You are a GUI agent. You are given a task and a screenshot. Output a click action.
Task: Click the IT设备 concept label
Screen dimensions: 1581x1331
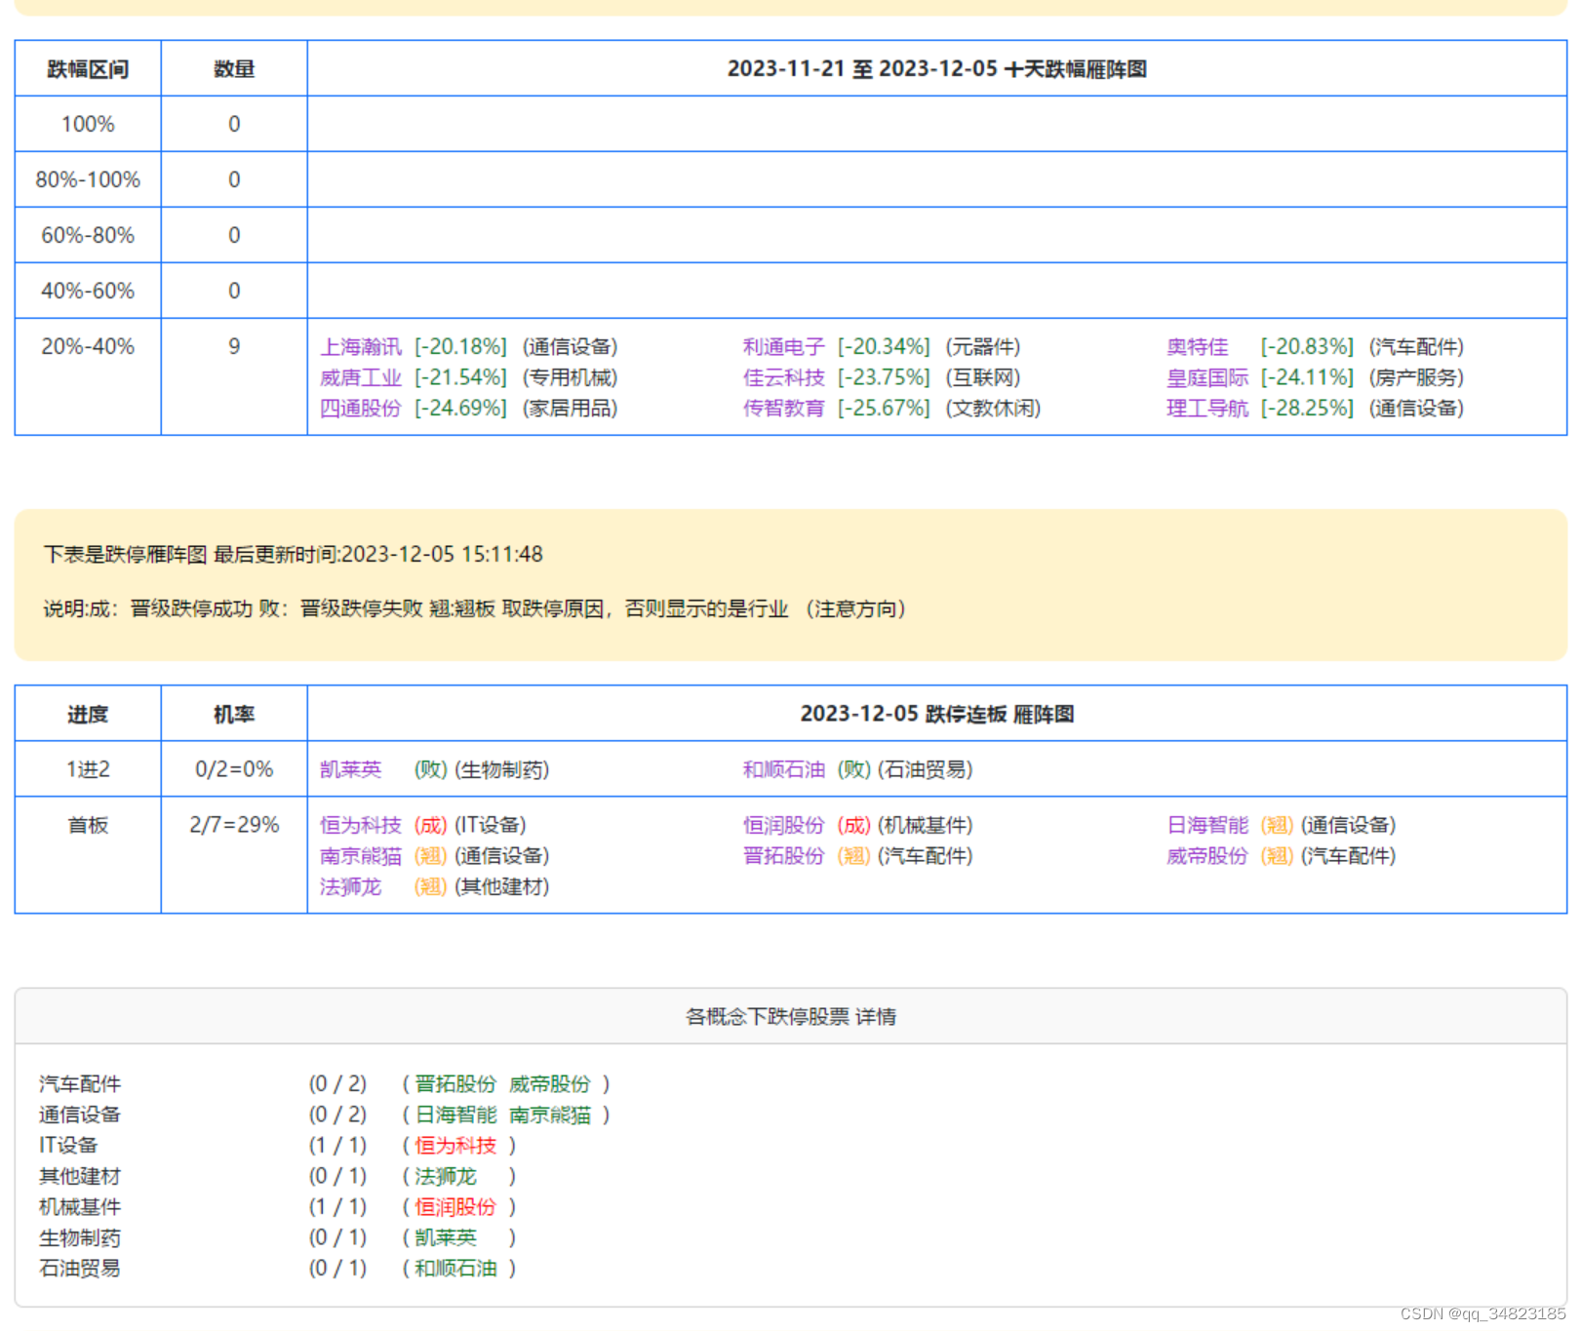tap(68, 1146)
